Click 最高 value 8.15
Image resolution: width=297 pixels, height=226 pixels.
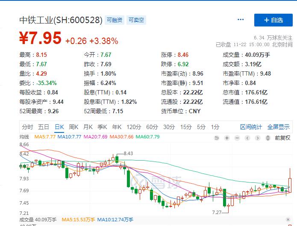[x=41, y=55]
